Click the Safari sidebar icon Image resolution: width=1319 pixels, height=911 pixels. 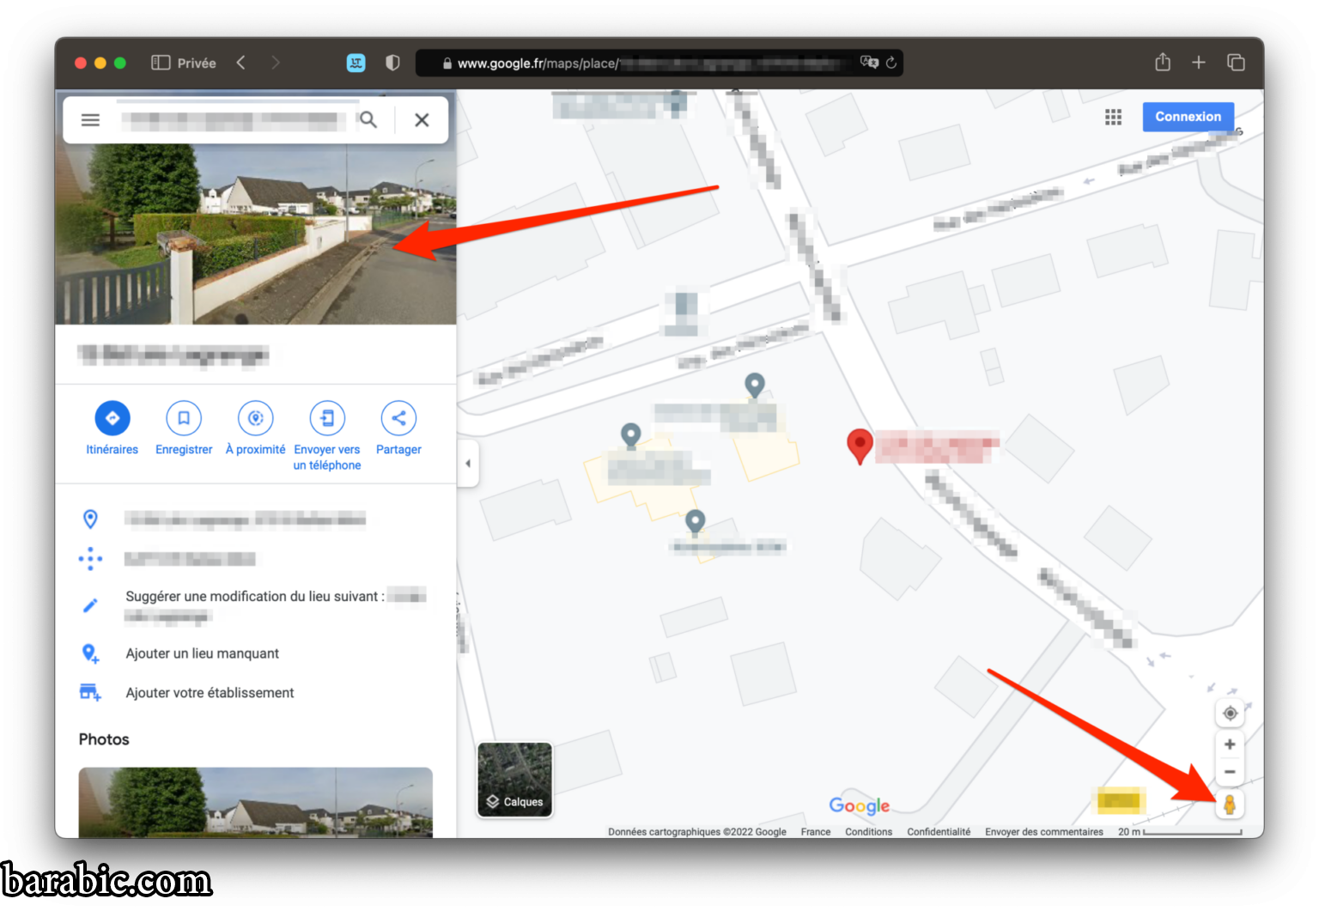(x=161, y=63)
